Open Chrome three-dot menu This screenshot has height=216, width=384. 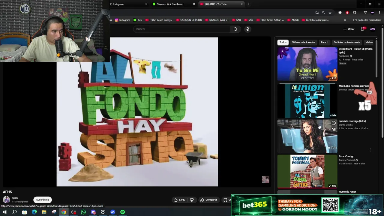pos(379,13)
